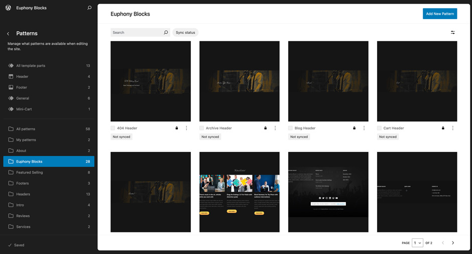Open All template parts section
The width and height of the screenshot is (472, 254).
[31, 66]
